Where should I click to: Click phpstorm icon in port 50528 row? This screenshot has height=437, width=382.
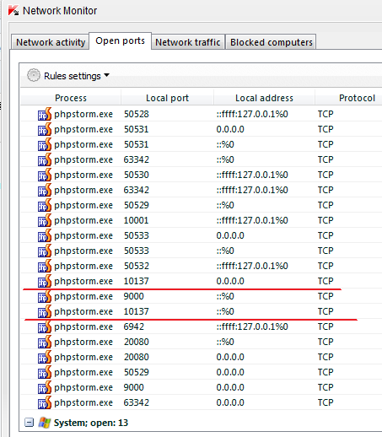45,114
